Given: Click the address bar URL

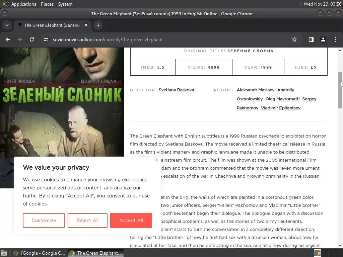Looking at the screenshot, I should point(108,39).
